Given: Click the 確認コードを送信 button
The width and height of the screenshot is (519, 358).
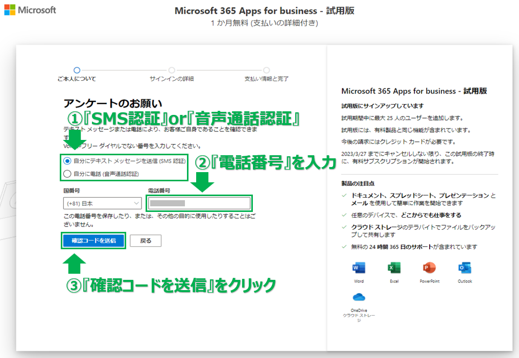Looking at the screenshot, I should 93,241.
